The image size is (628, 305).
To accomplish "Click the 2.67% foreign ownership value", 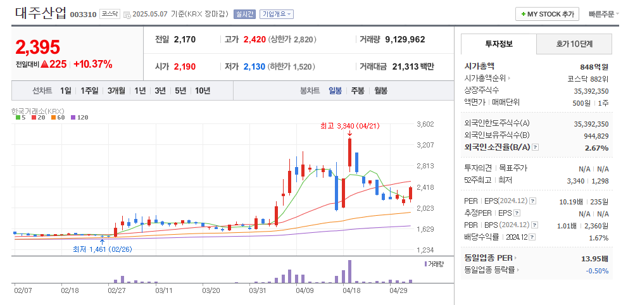I will tap(596, 147).
